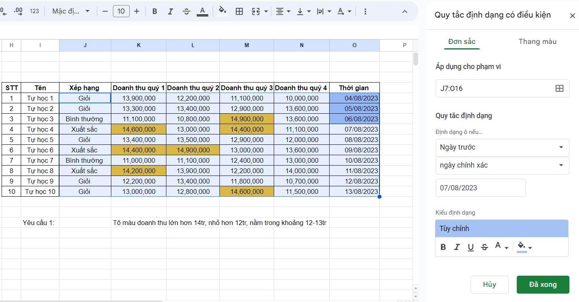The width and height of the screenshot is (579, 302).
Task: Open the toolbar fill color picker
Action: pyautogui.click(x=223, y=11)
